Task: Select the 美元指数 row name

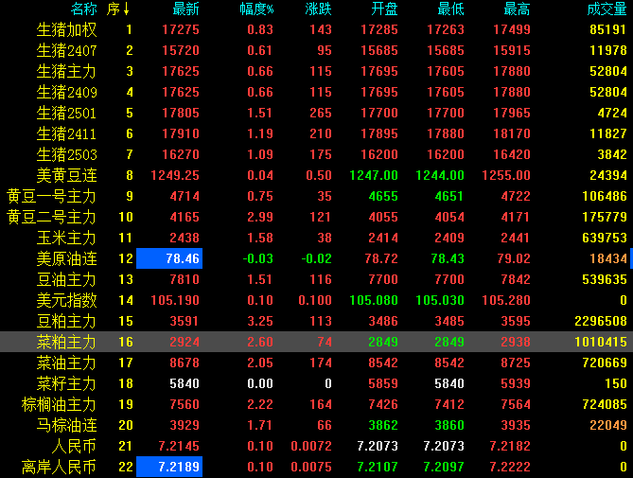Action: 66,301
